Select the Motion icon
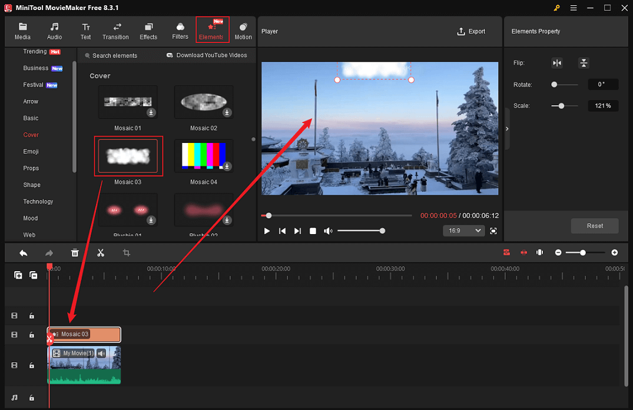 pyautogui.click(x=243, y=31)
